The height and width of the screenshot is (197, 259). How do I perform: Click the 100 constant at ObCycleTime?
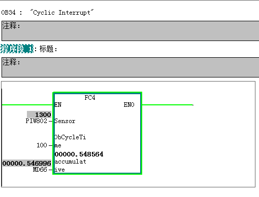(x=42, y=145)
